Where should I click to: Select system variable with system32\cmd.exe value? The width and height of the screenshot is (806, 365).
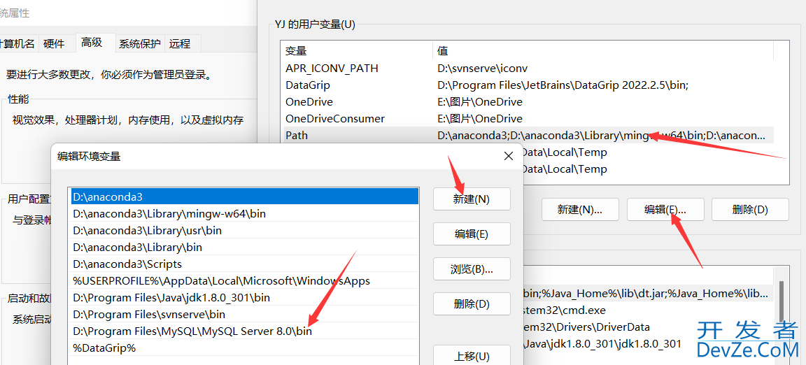[648, 310]
